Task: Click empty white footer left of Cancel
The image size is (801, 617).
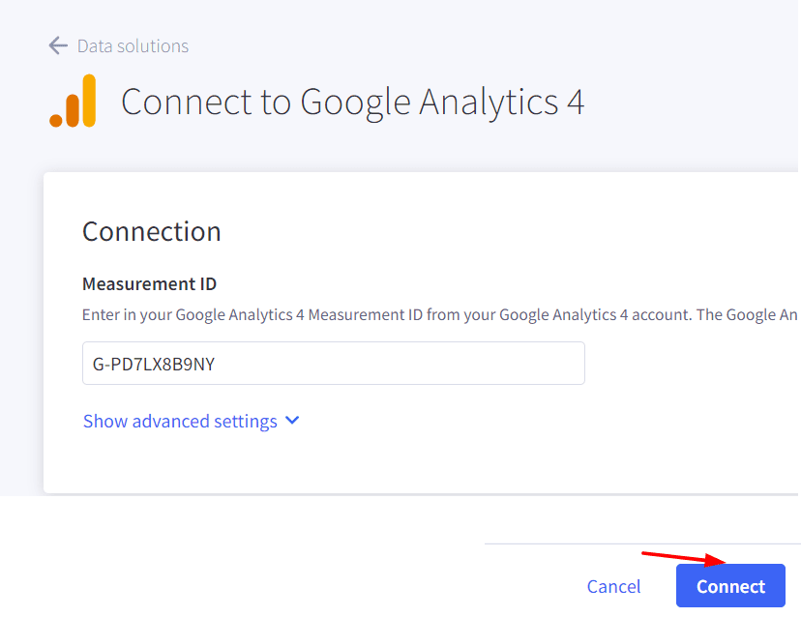Action: coord(290,571)
